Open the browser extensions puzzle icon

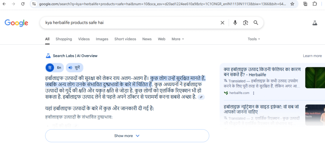coord(315,4)
